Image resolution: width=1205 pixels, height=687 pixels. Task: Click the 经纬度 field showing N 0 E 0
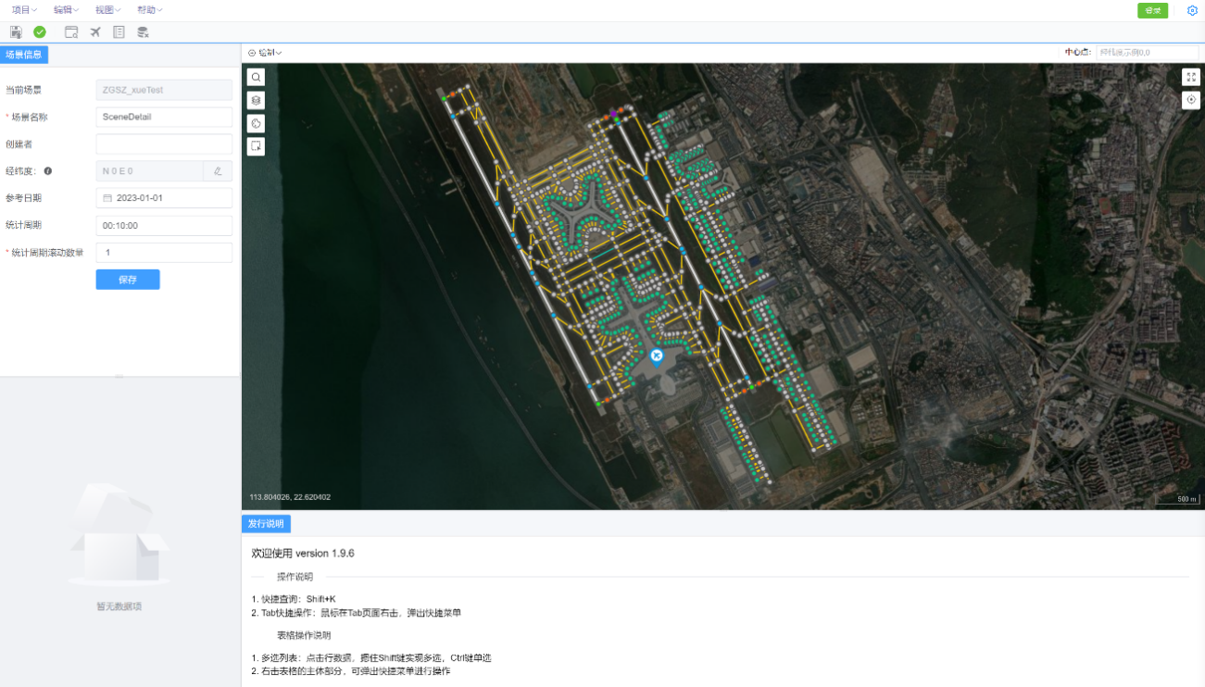149,170
